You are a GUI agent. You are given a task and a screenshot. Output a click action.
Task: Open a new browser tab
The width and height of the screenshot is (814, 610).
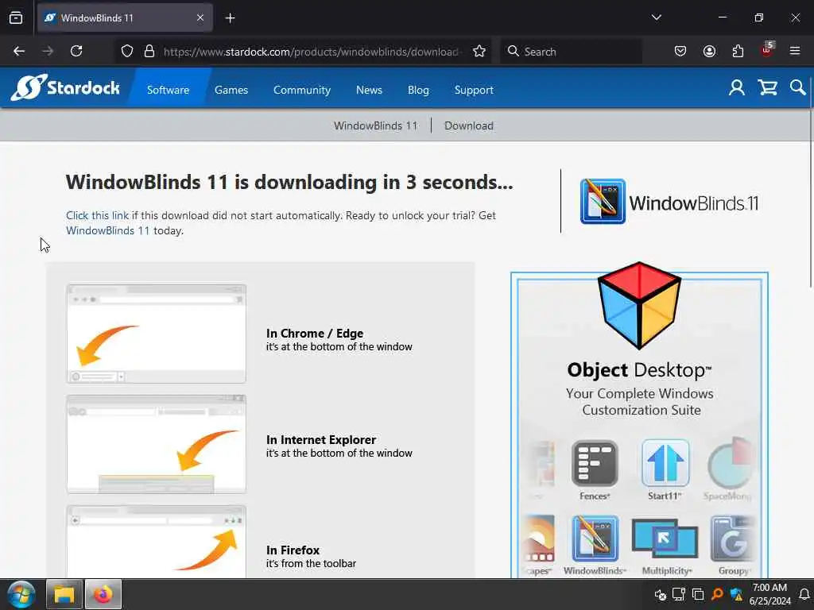[230, 18]
